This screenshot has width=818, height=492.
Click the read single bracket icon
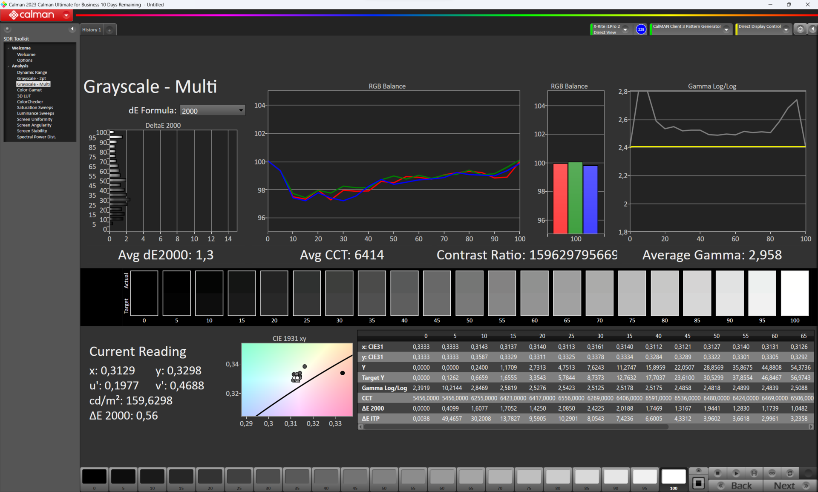[x=754, y=473]
